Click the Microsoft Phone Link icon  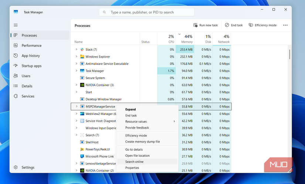pyautogui.click(x=82, y=156)
